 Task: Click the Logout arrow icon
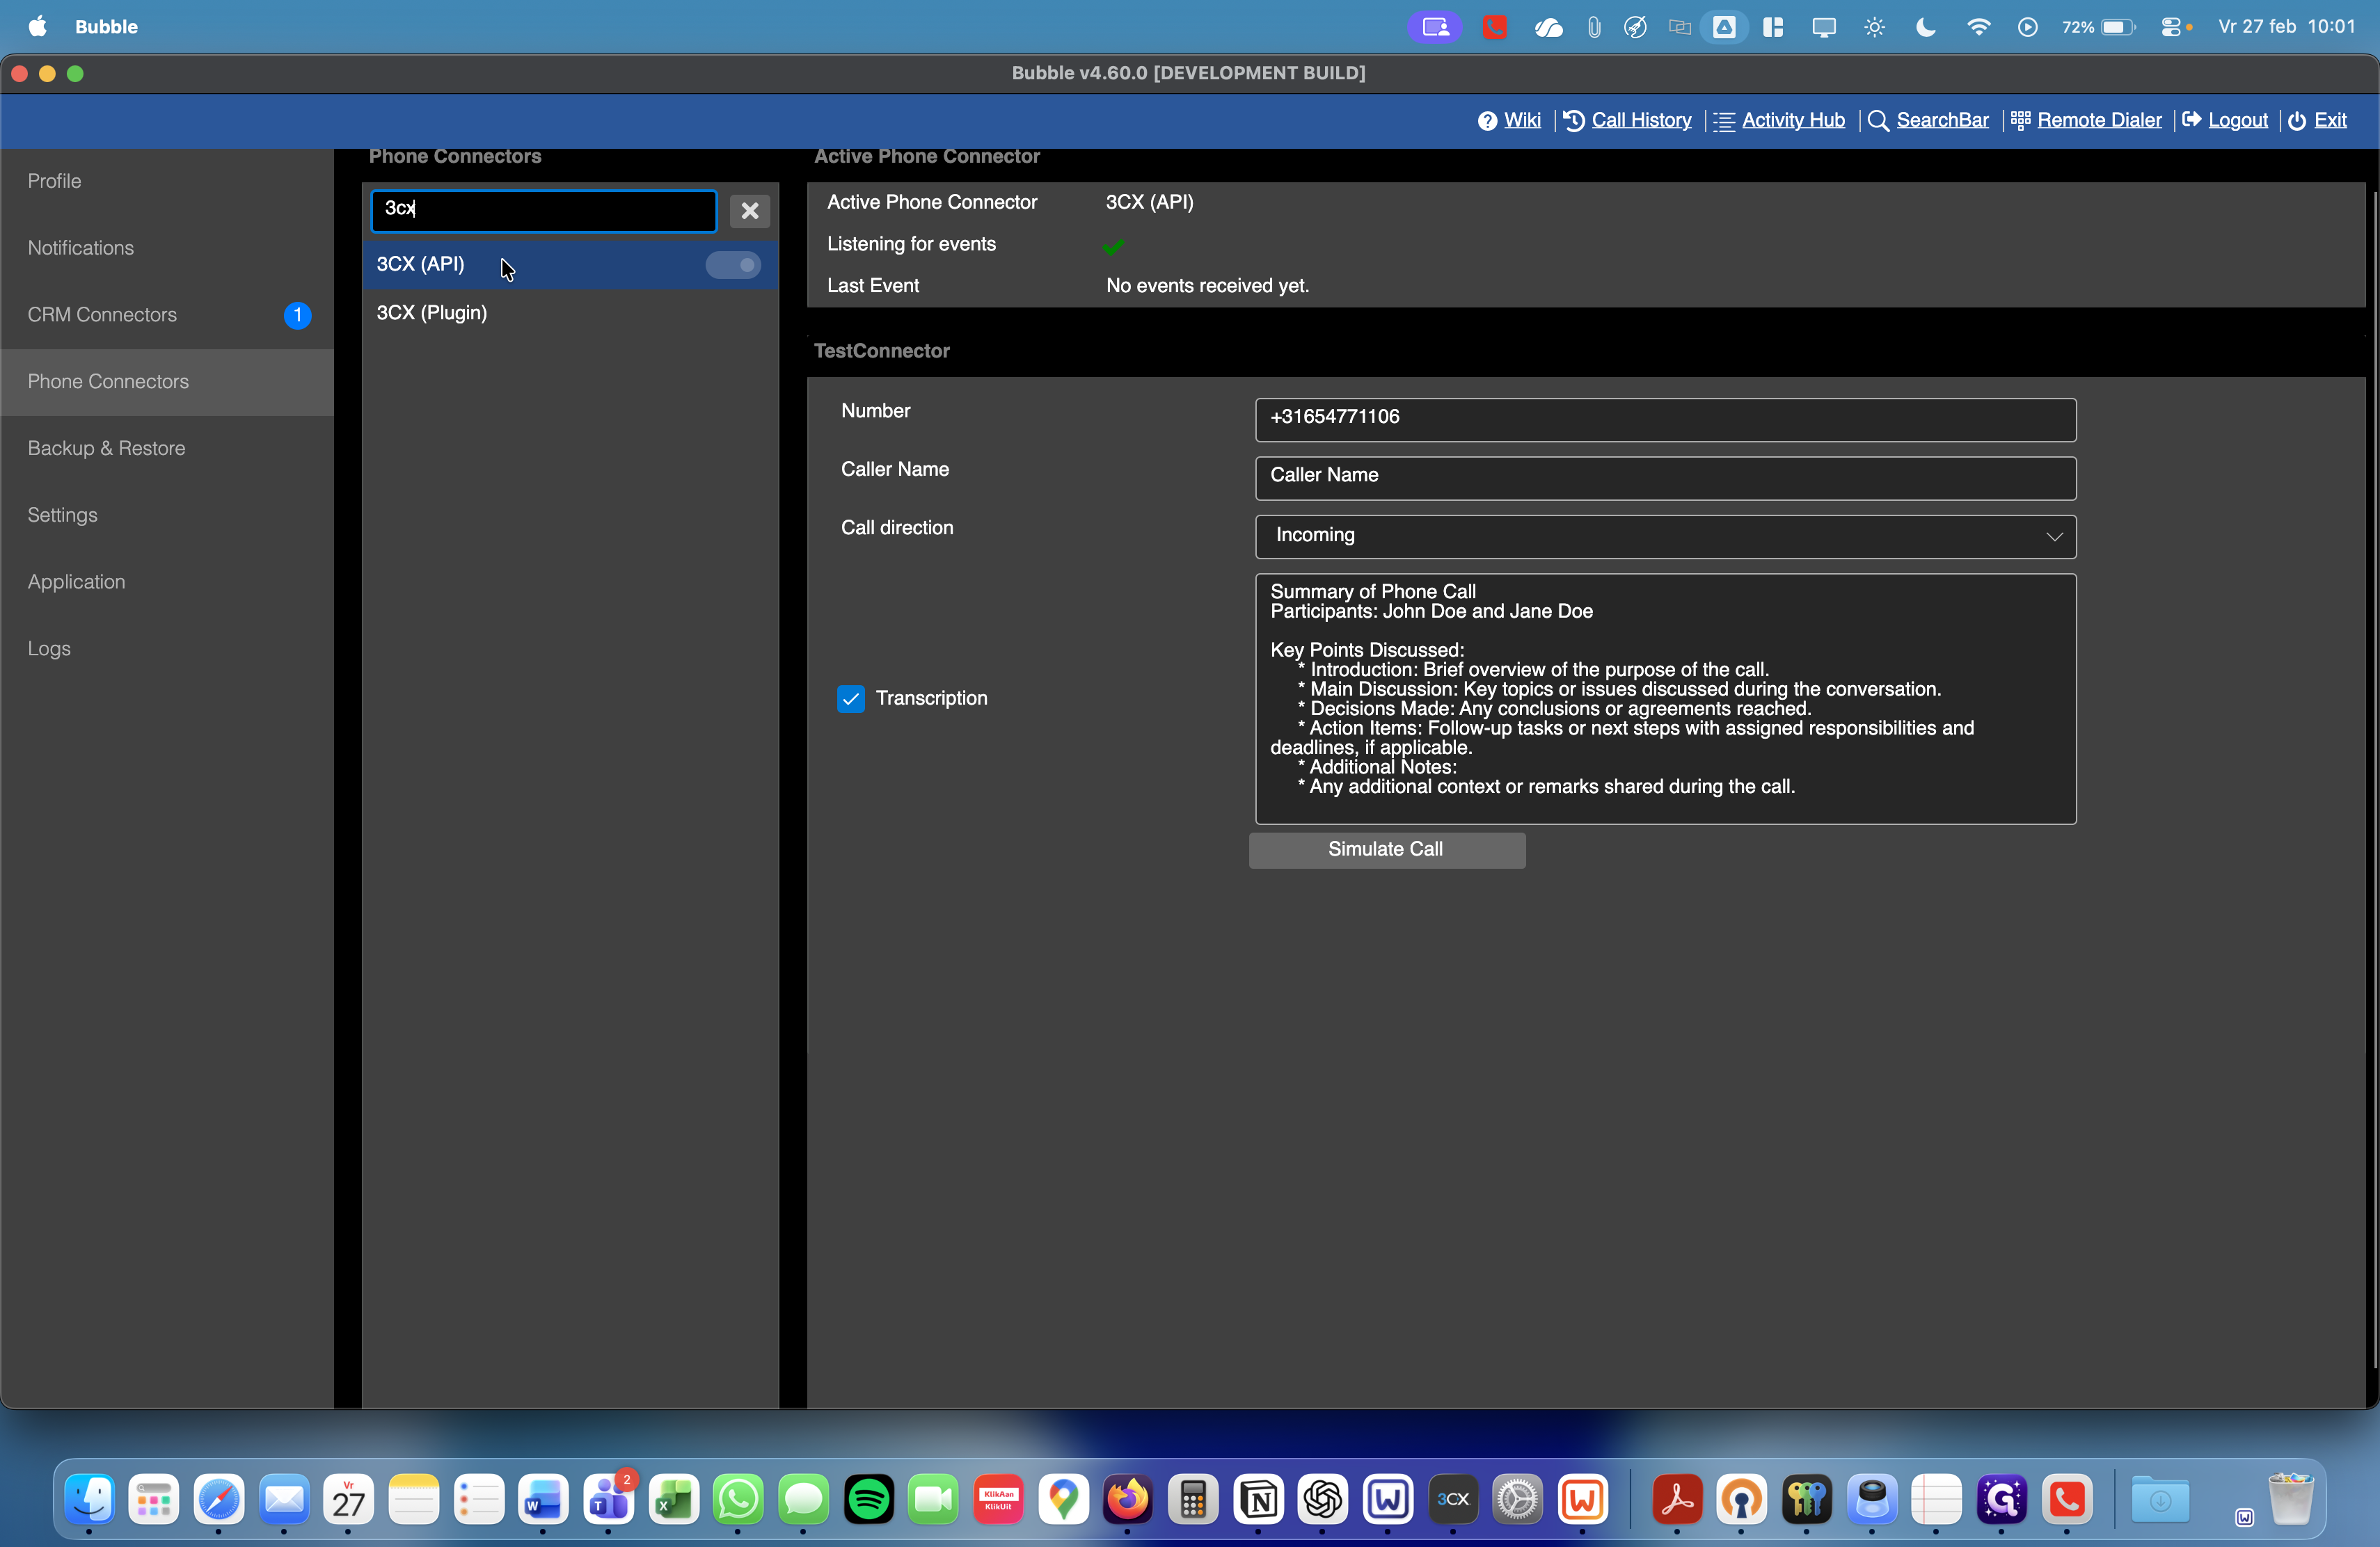point(2191,121)
